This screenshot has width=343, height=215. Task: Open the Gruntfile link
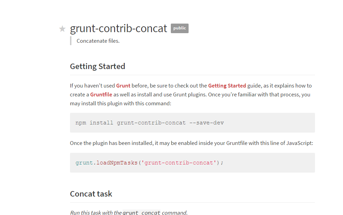101,95
